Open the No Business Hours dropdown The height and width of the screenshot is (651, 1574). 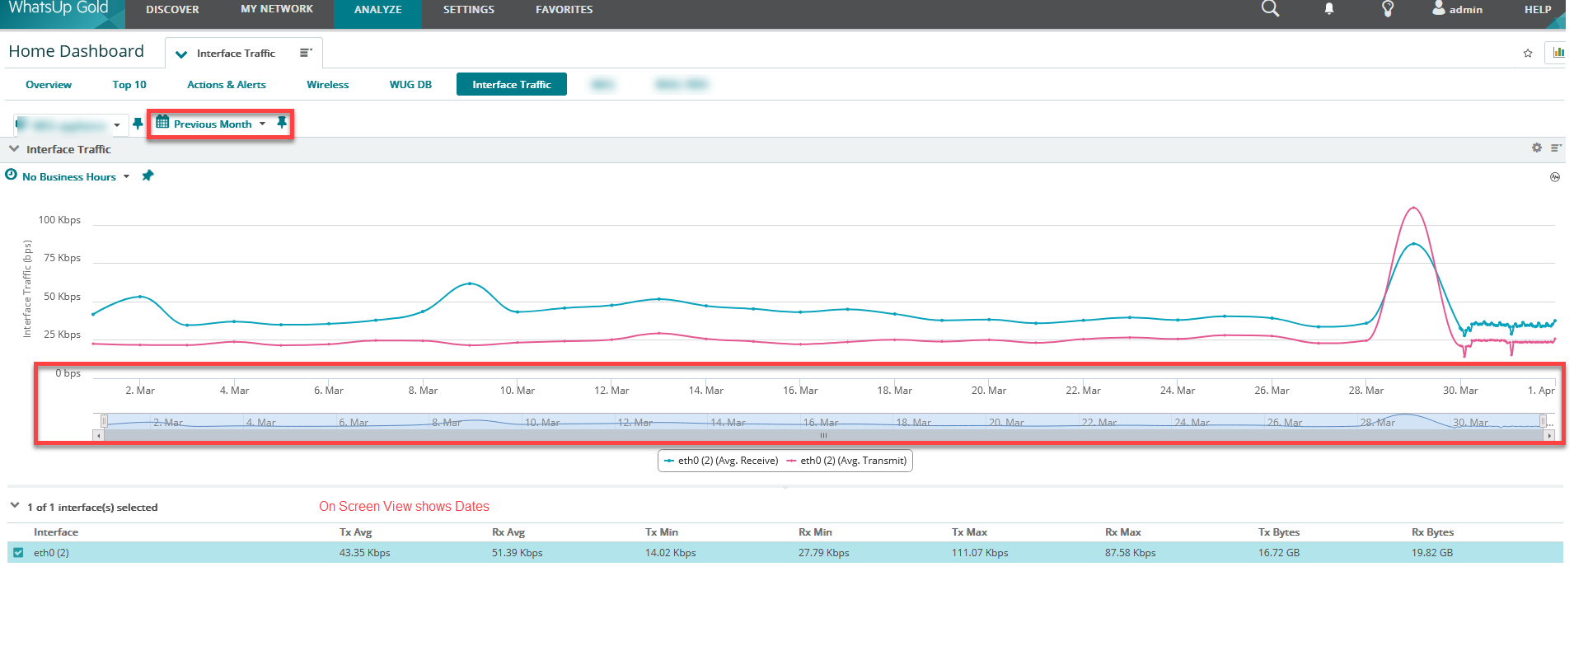point(76,176)
